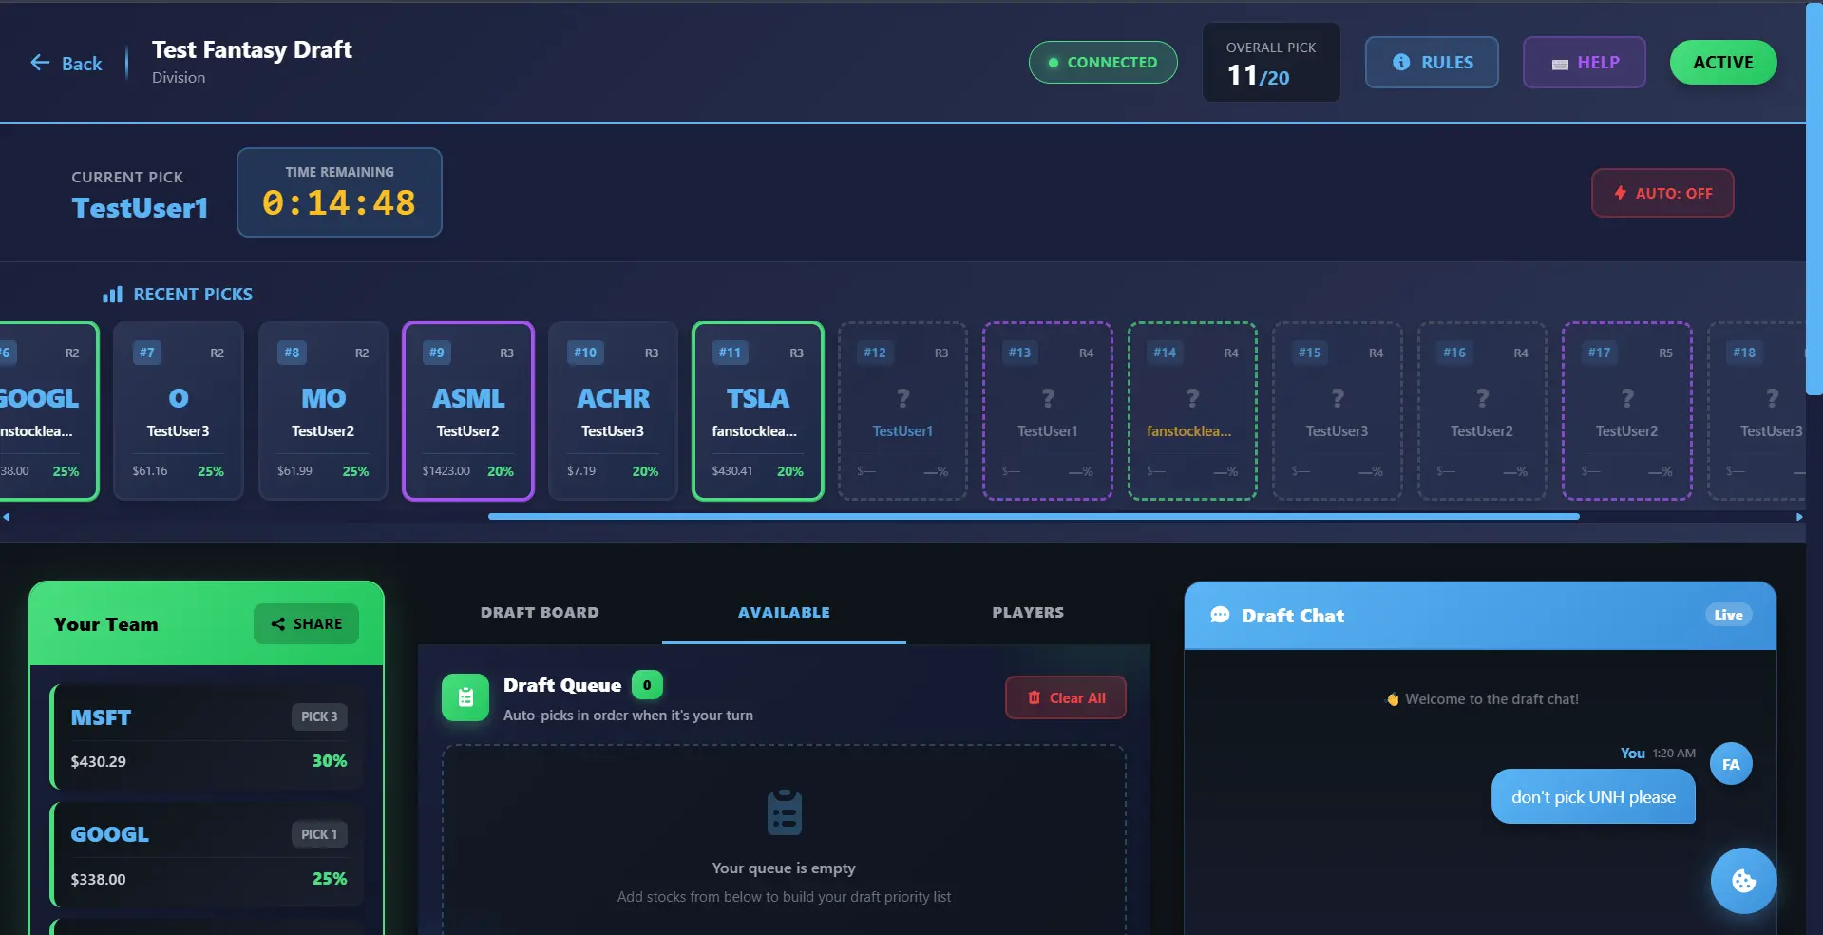Open the RULES info button
Viewport: 1823px width, 935px height.
pyautogui.click(x=1432, y=63)
